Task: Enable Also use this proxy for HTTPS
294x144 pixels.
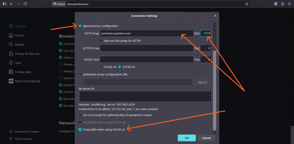Action: [101, 41]
